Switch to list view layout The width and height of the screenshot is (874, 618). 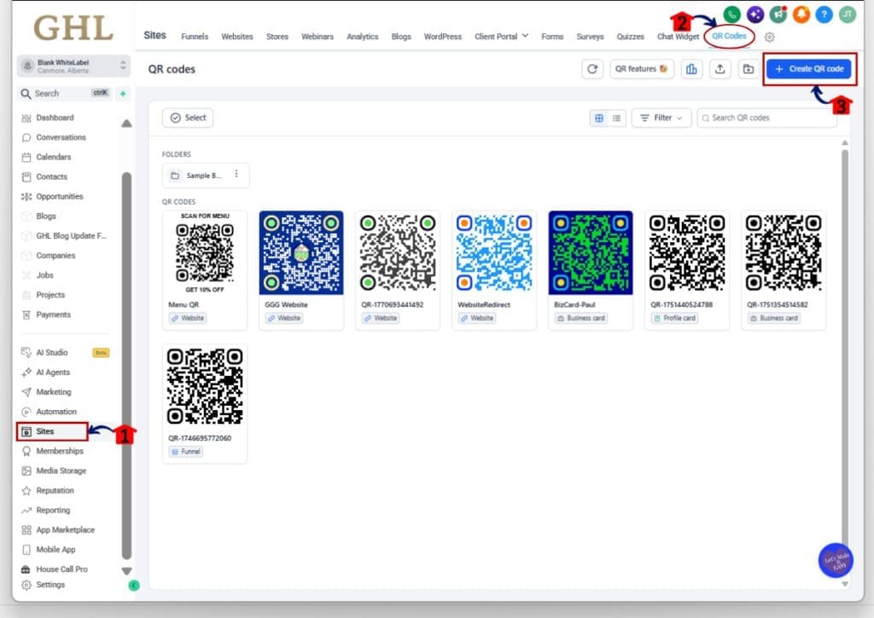click(616, 118)
